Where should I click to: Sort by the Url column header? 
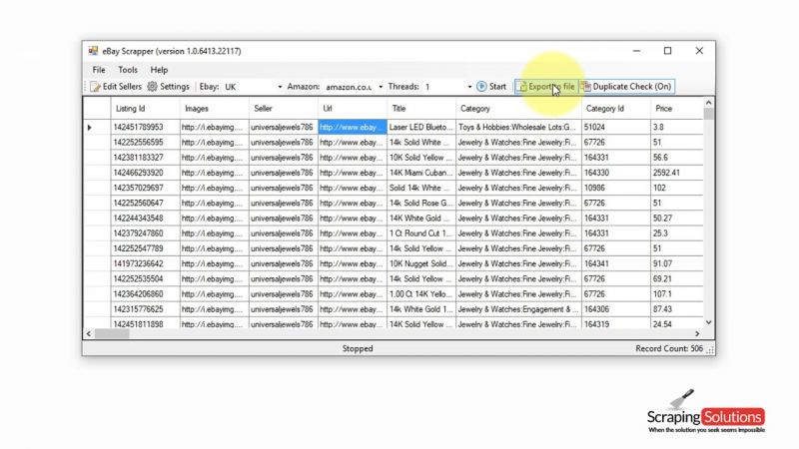pos(353,109)
